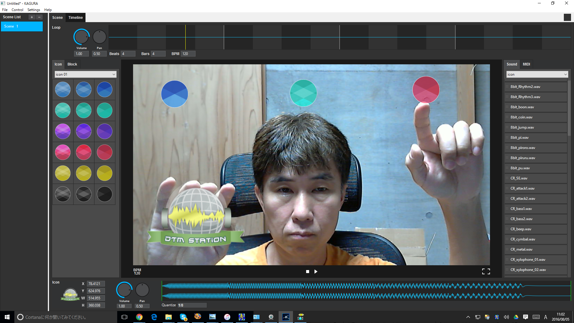The width and height of the screenshot is (574, 323).
Task: Select the Sound tab
Action: click(512, 64)
